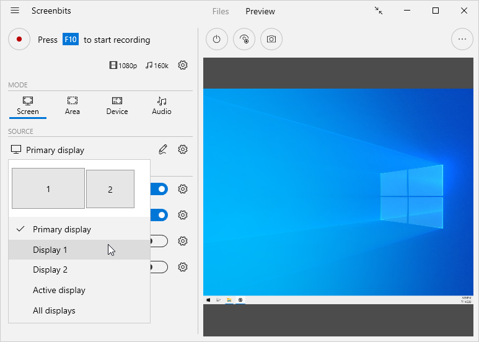Click the Start button in the preview taskbar
The image size is (479, 342).
208,300
